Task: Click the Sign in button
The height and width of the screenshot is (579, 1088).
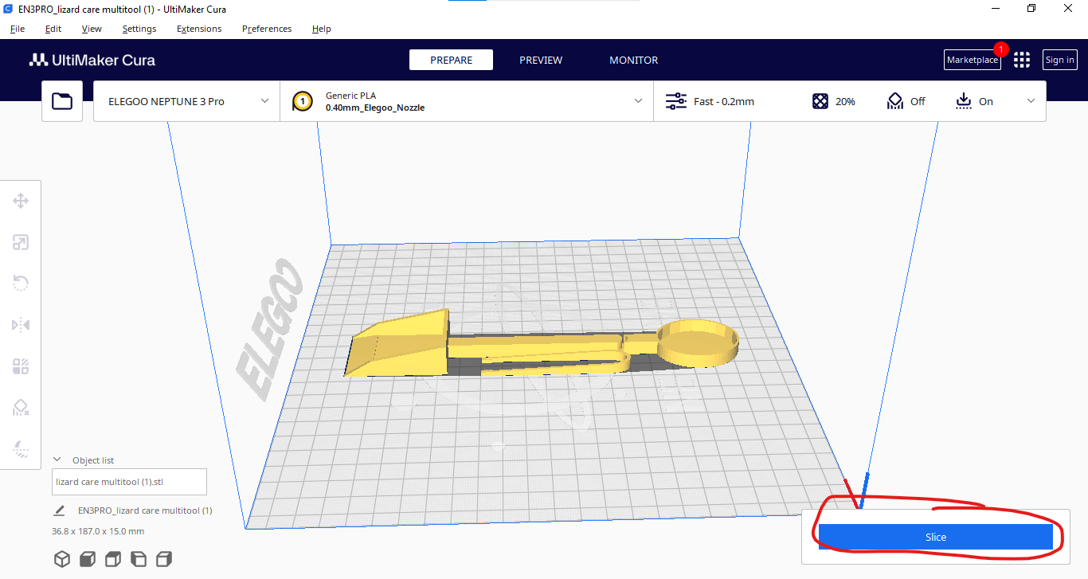Action: 1059,60
